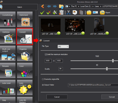The image size is (118, 103).
Task: Expand path arrow before Users
Action: tap(93, 6)
